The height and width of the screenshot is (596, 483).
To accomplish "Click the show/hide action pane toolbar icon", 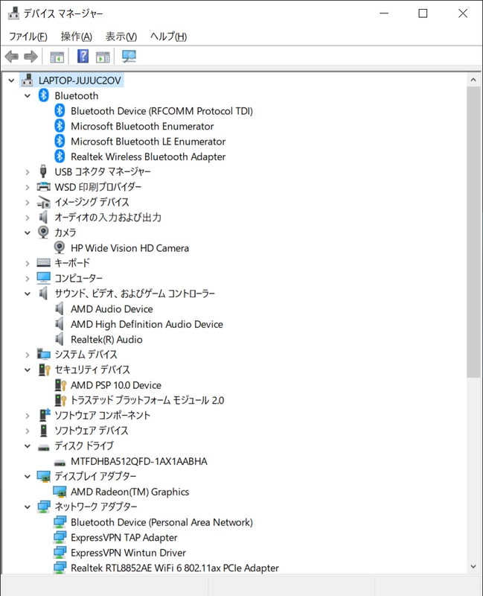I will point(103,57).
